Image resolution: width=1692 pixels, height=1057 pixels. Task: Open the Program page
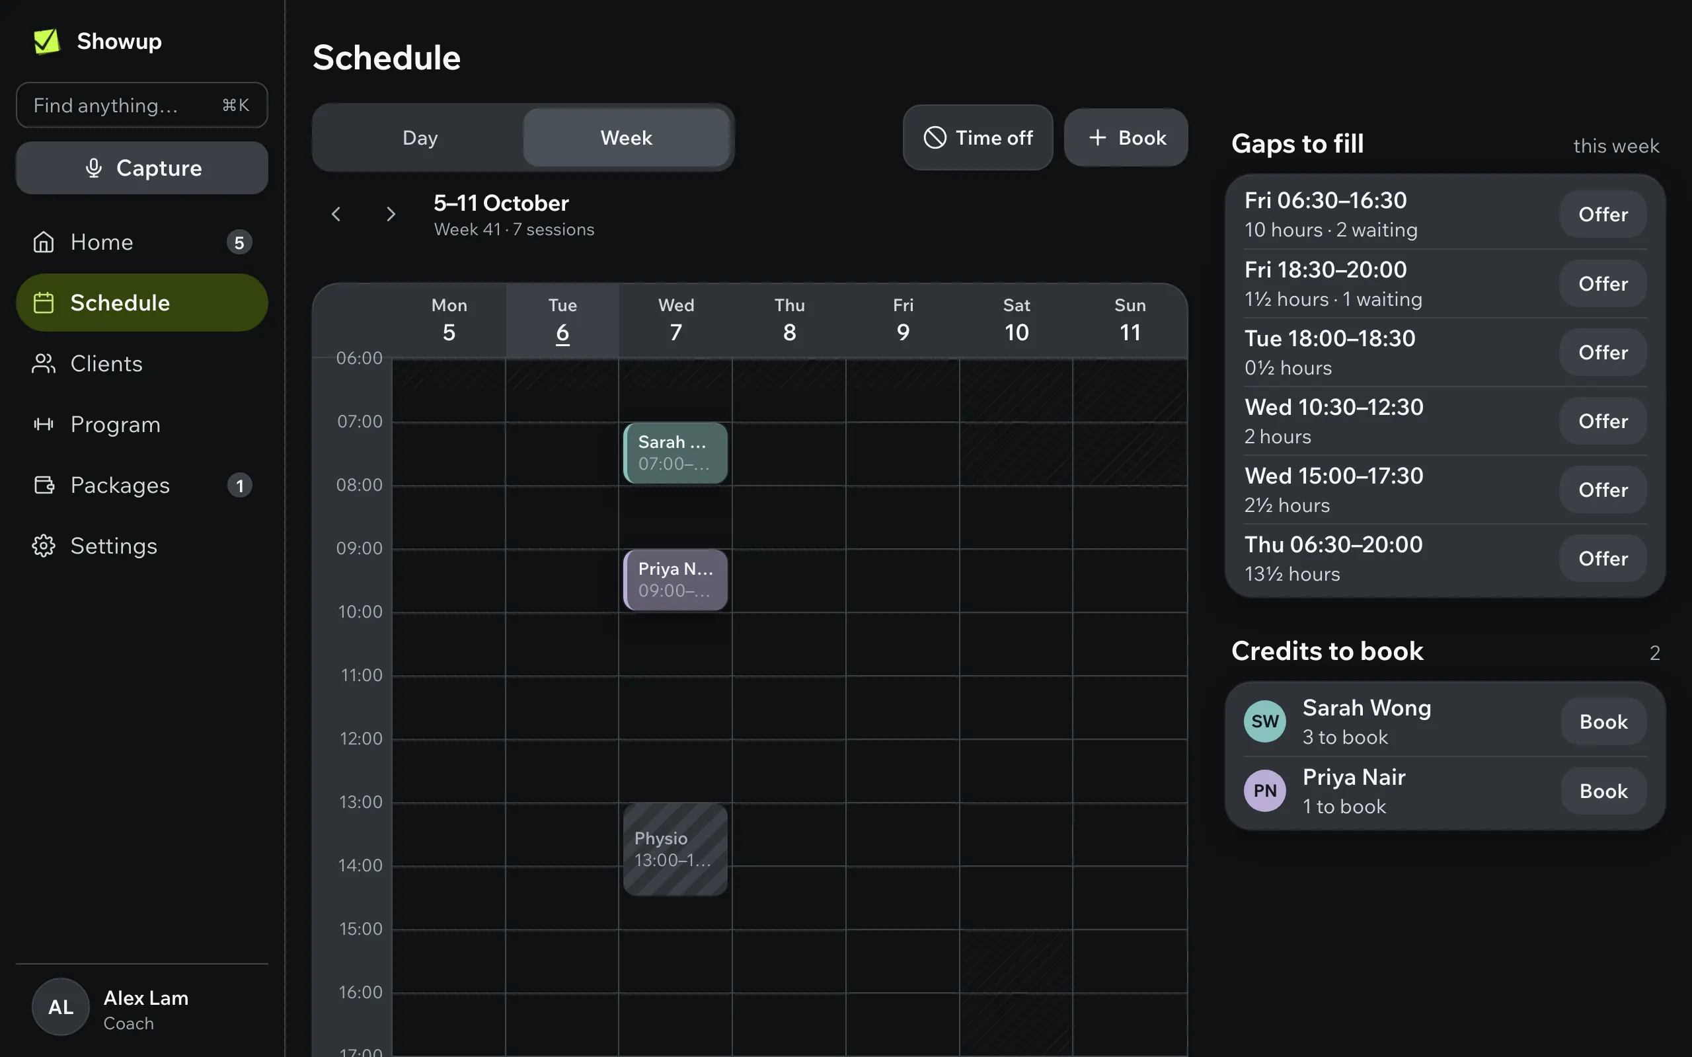(x=142, y=424)
